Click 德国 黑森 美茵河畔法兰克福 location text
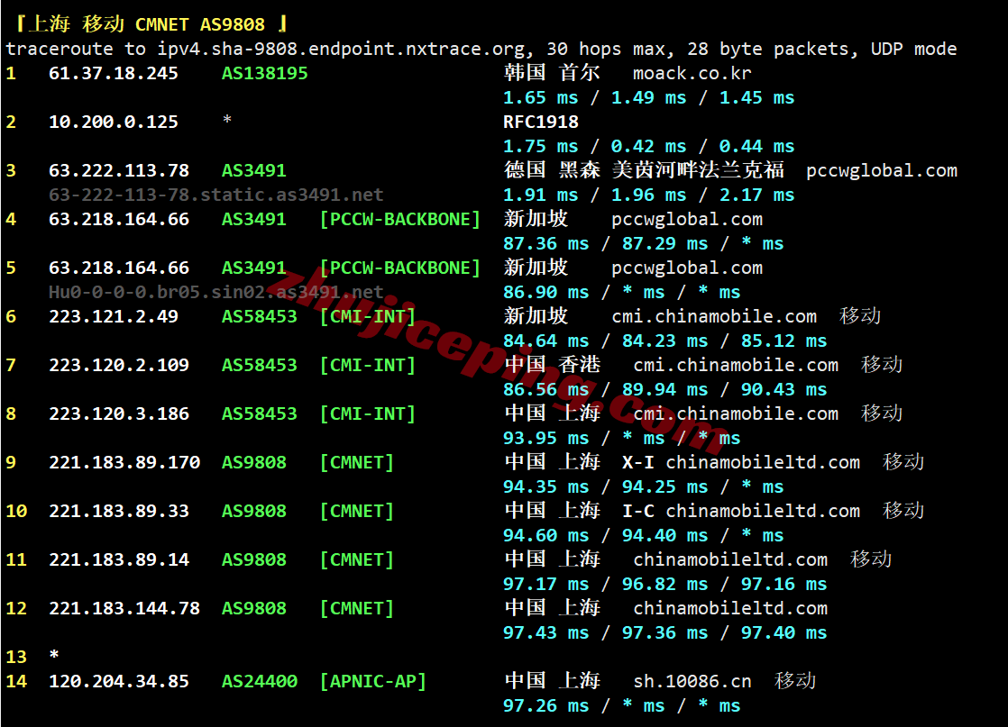This screenshot has height=727, width=1008. coord(644,169)
